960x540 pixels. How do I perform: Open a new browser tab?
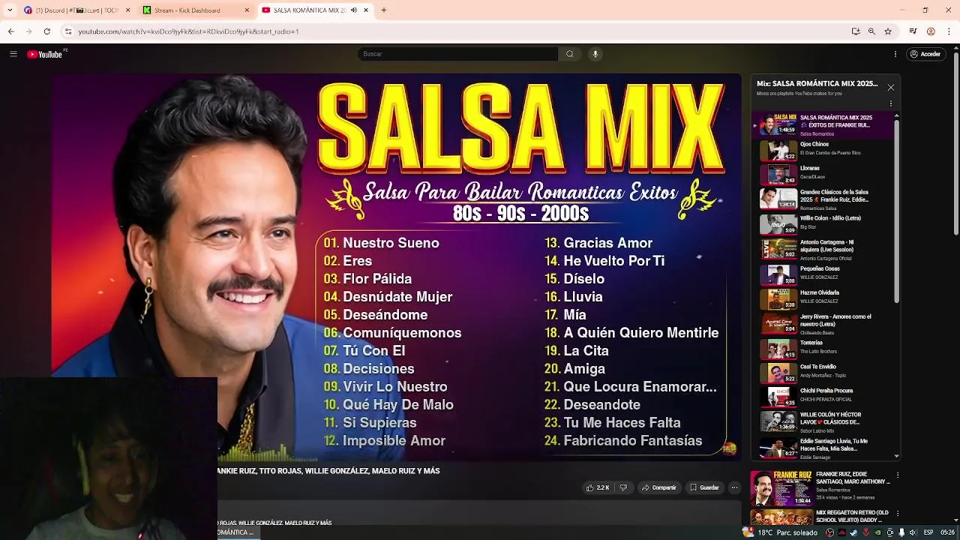[383, 10]
